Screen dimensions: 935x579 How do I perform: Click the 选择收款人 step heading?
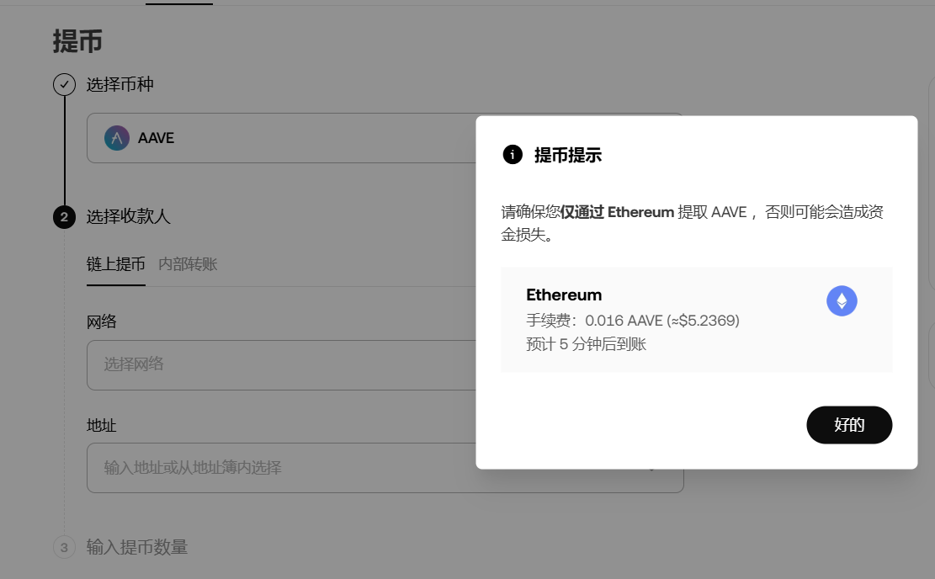(129, 217)
